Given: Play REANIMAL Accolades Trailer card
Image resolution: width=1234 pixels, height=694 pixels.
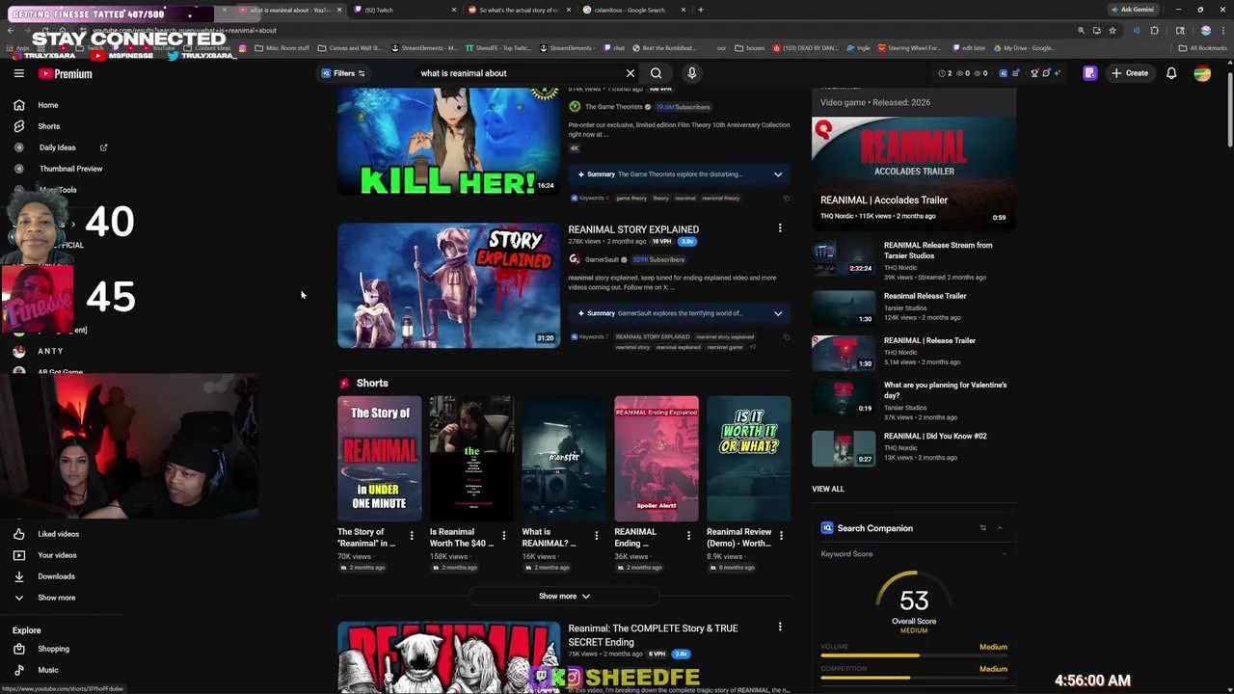Looking at the screenshot, I should (914, 173).
